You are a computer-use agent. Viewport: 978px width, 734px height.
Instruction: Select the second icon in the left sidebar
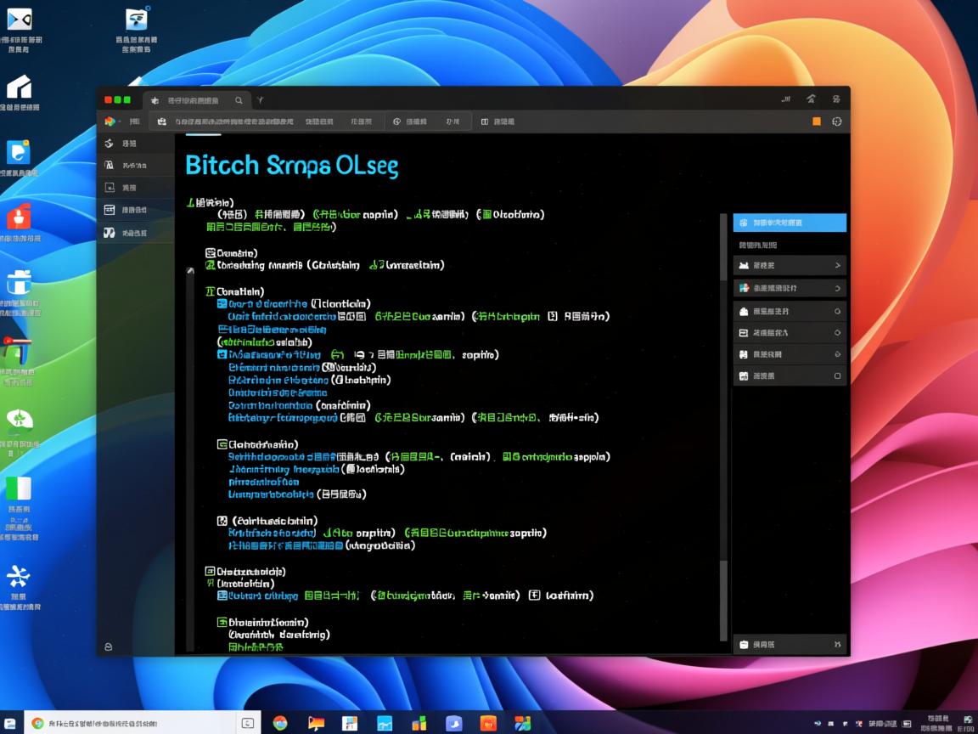109,166
